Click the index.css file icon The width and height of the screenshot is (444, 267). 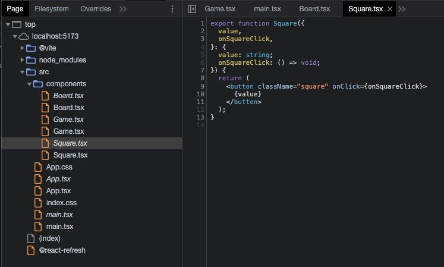pyautogui.click(x=38, y=203)
